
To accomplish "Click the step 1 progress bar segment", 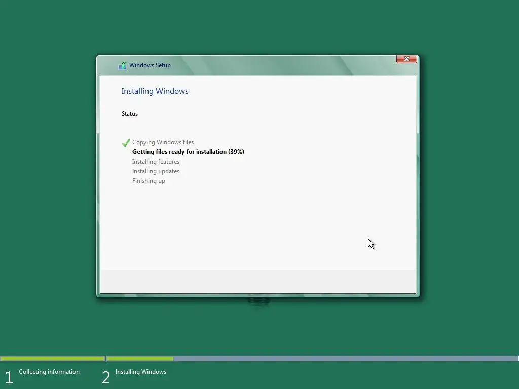I will [52, 358].
